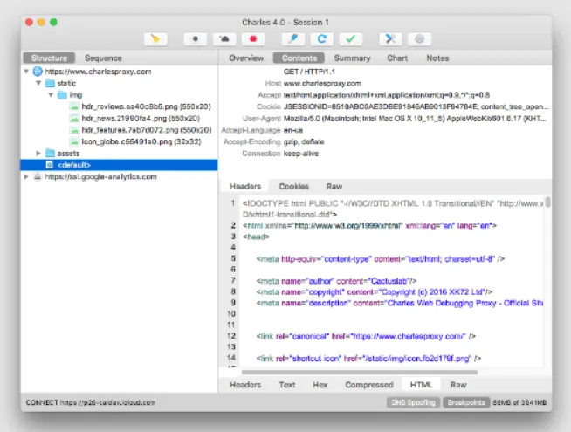Click the image icon of hdr_news.21990fa4.png

(74, 119)
